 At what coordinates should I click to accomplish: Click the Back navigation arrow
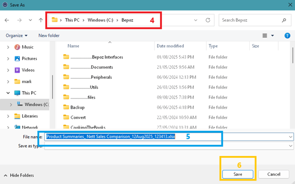coord(7,20)
